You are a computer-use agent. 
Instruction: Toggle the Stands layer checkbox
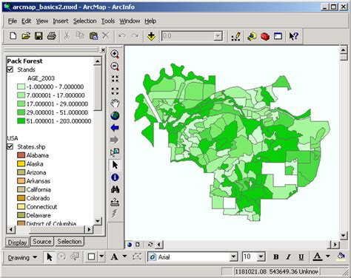[x=10, y=69]
